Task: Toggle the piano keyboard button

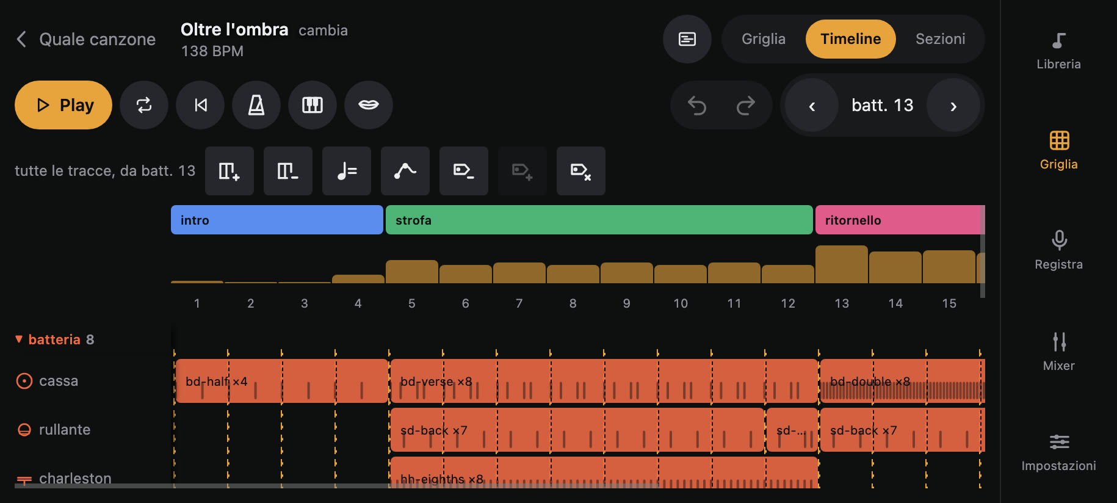Action: (313, 105)
